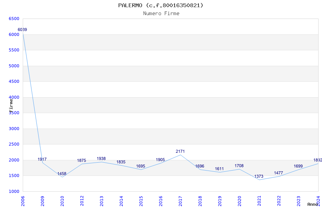Click the y-axis tick 2500
322x208 pixels.
[x=14, y=144]
